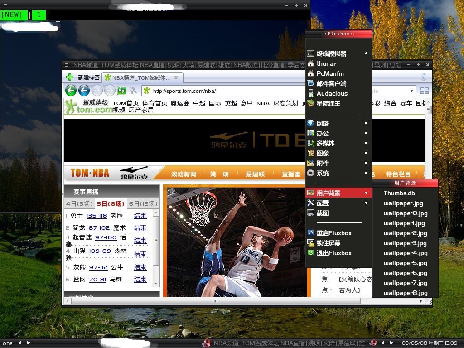The image size is (464, 348).
Task: Select 用户背景 wallpaper menu entry
Action: tap(338, 193)
